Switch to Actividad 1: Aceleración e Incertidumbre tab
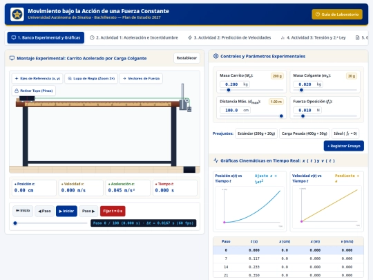 [x=134, y=37]
